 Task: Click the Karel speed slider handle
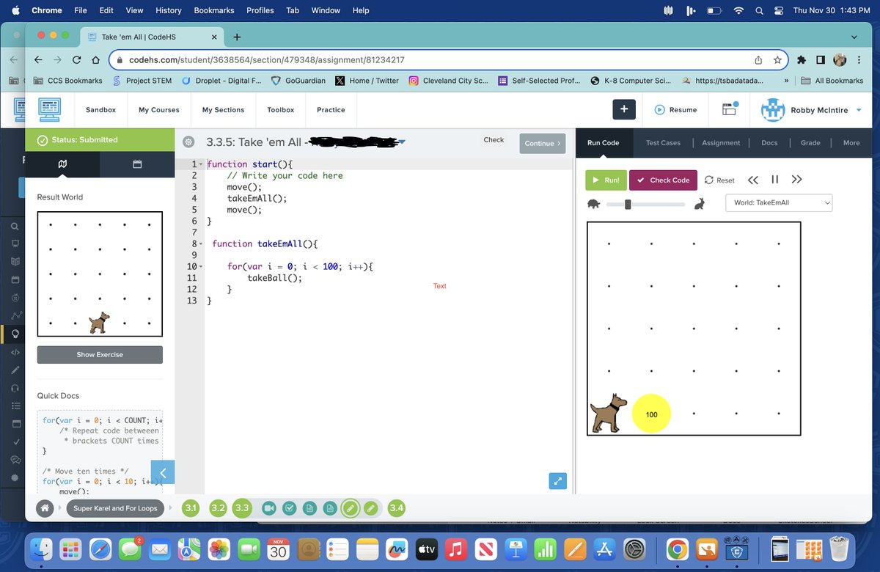(x=628, y=204)
